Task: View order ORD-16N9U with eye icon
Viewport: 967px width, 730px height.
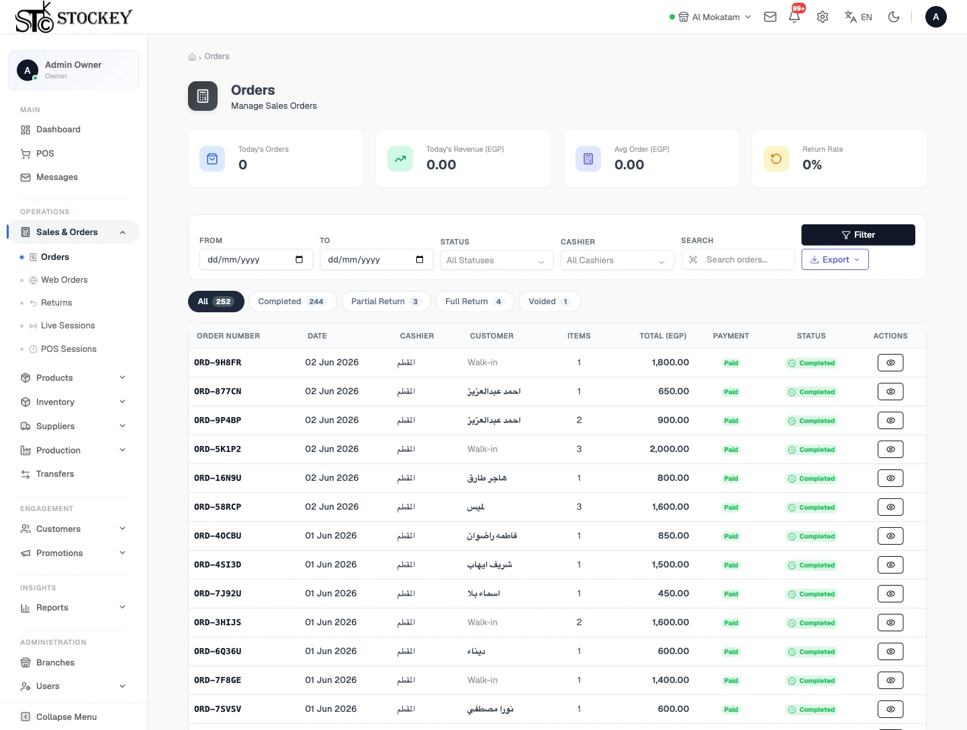Action: 890,478
